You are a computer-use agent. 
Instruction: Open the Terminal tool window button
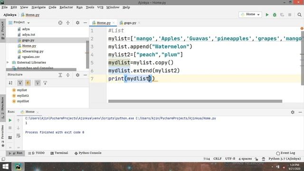[x=59, y=153]
